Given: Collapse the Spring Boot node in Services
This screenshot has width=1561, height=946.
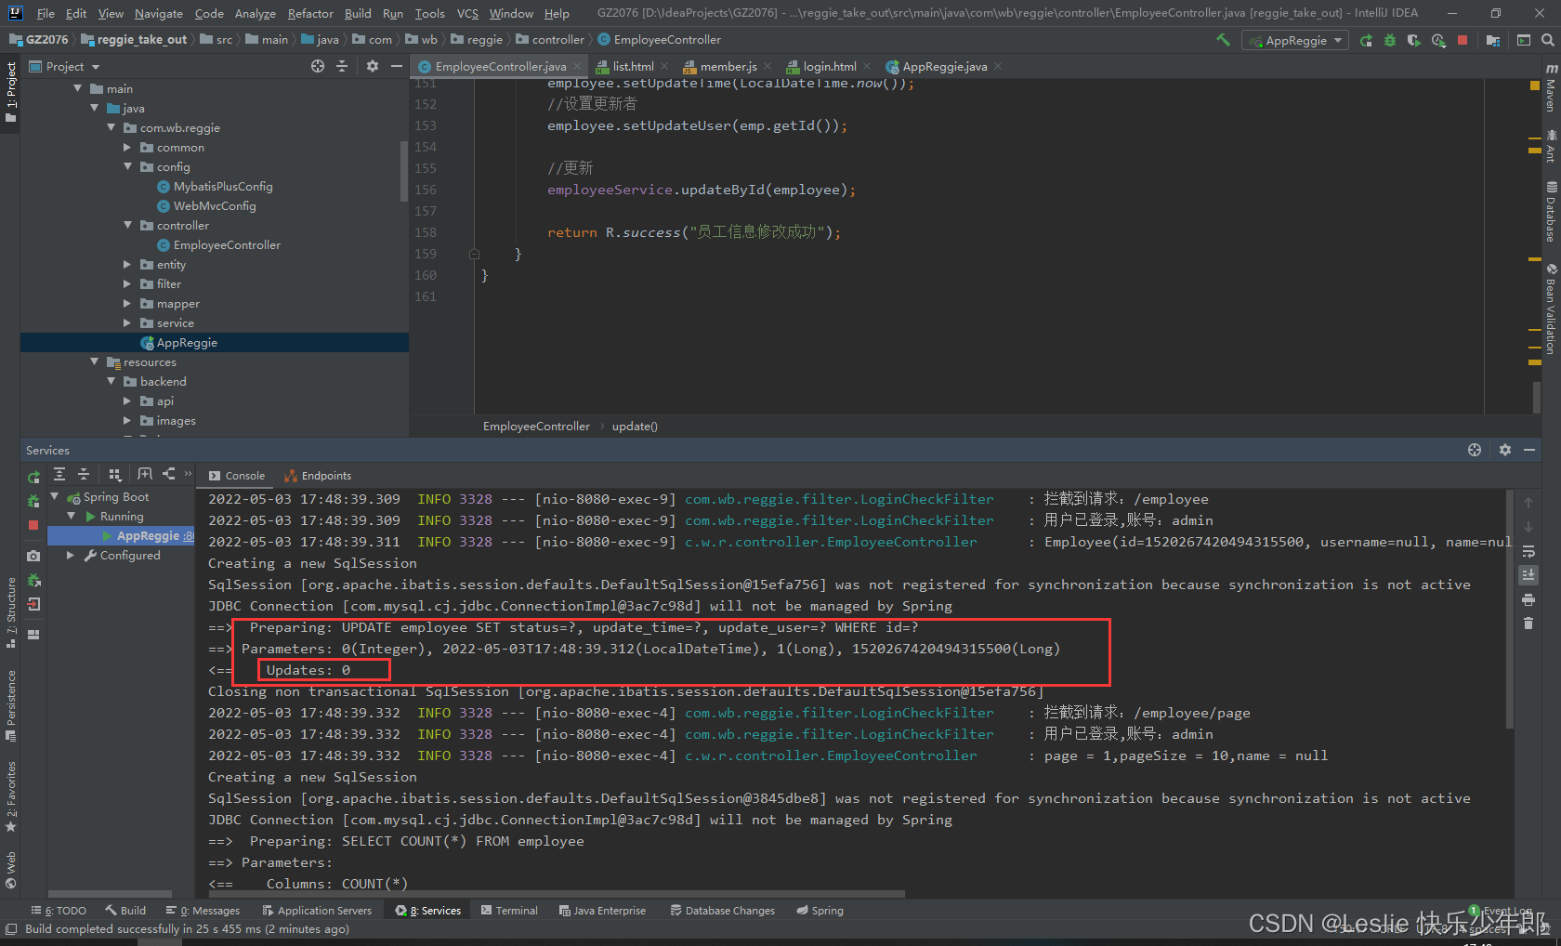Looking at the screenshot, I should tap(54, 496).
